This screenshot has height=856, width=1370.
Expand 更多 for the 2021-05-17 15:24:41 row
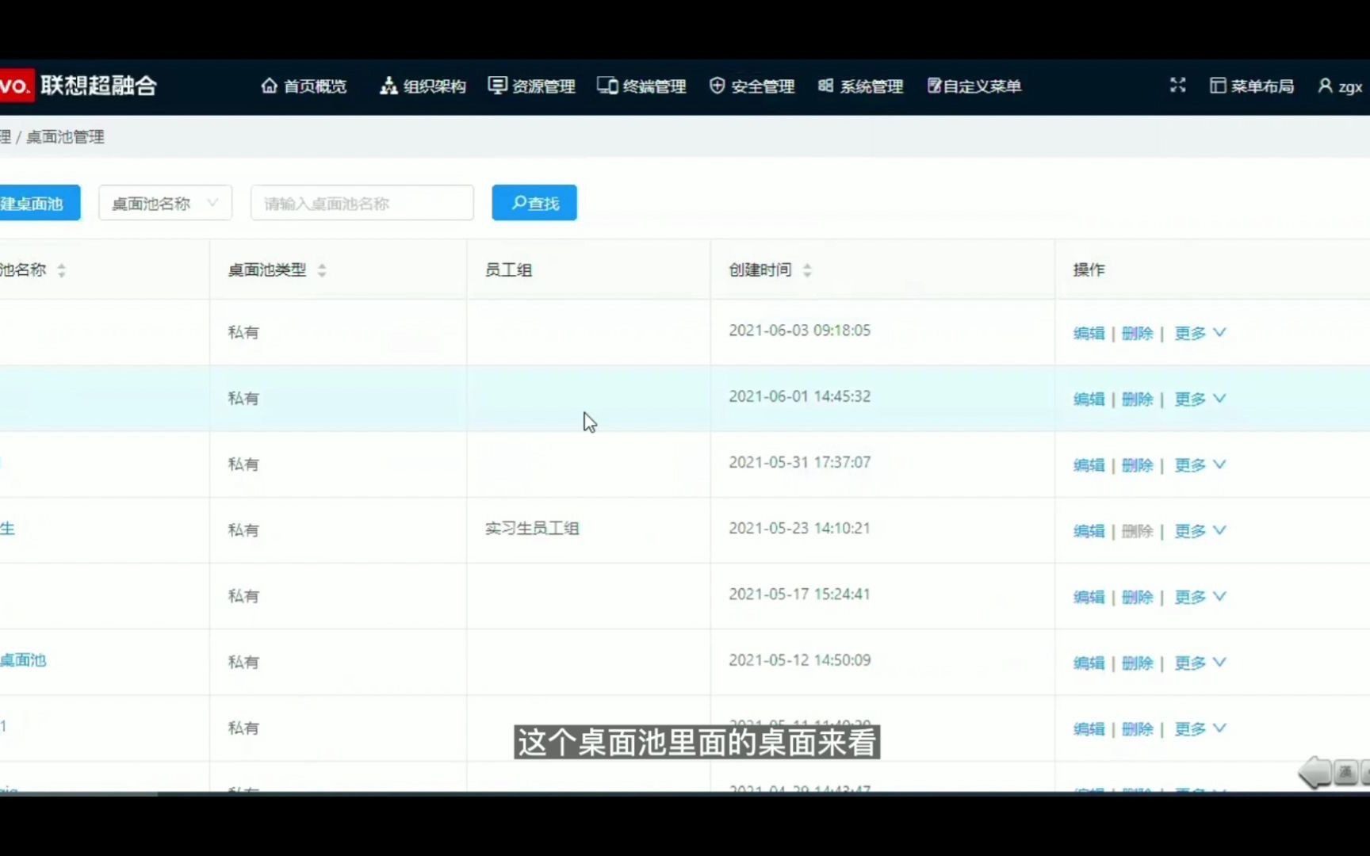1200,596
